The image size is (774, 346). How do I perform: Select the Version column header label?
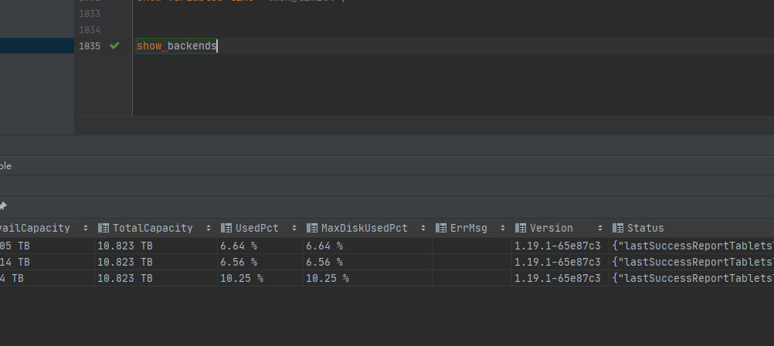click(x=551, y=229)
